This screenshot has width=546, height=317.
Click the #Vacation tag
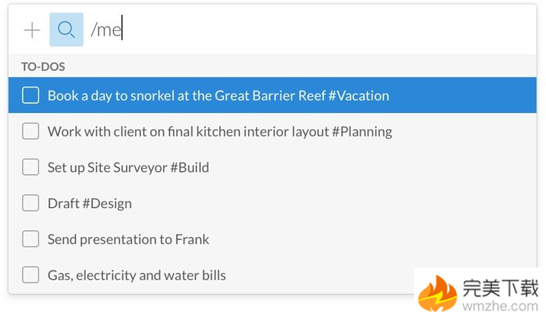coord(359,96)
